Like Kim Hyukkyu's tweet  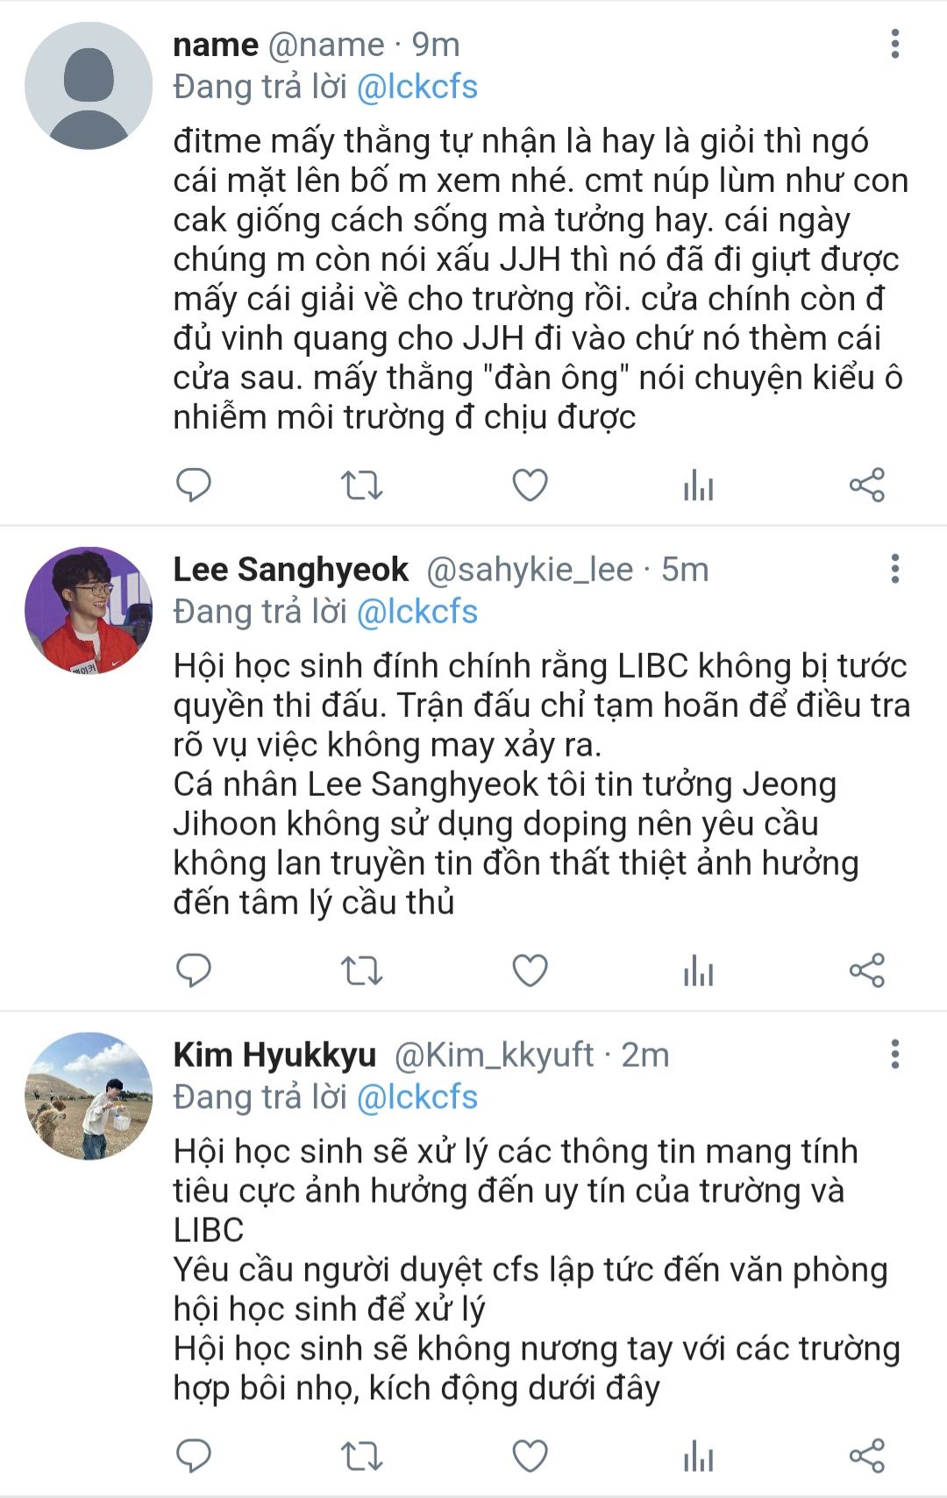[x=530, y=1456]
